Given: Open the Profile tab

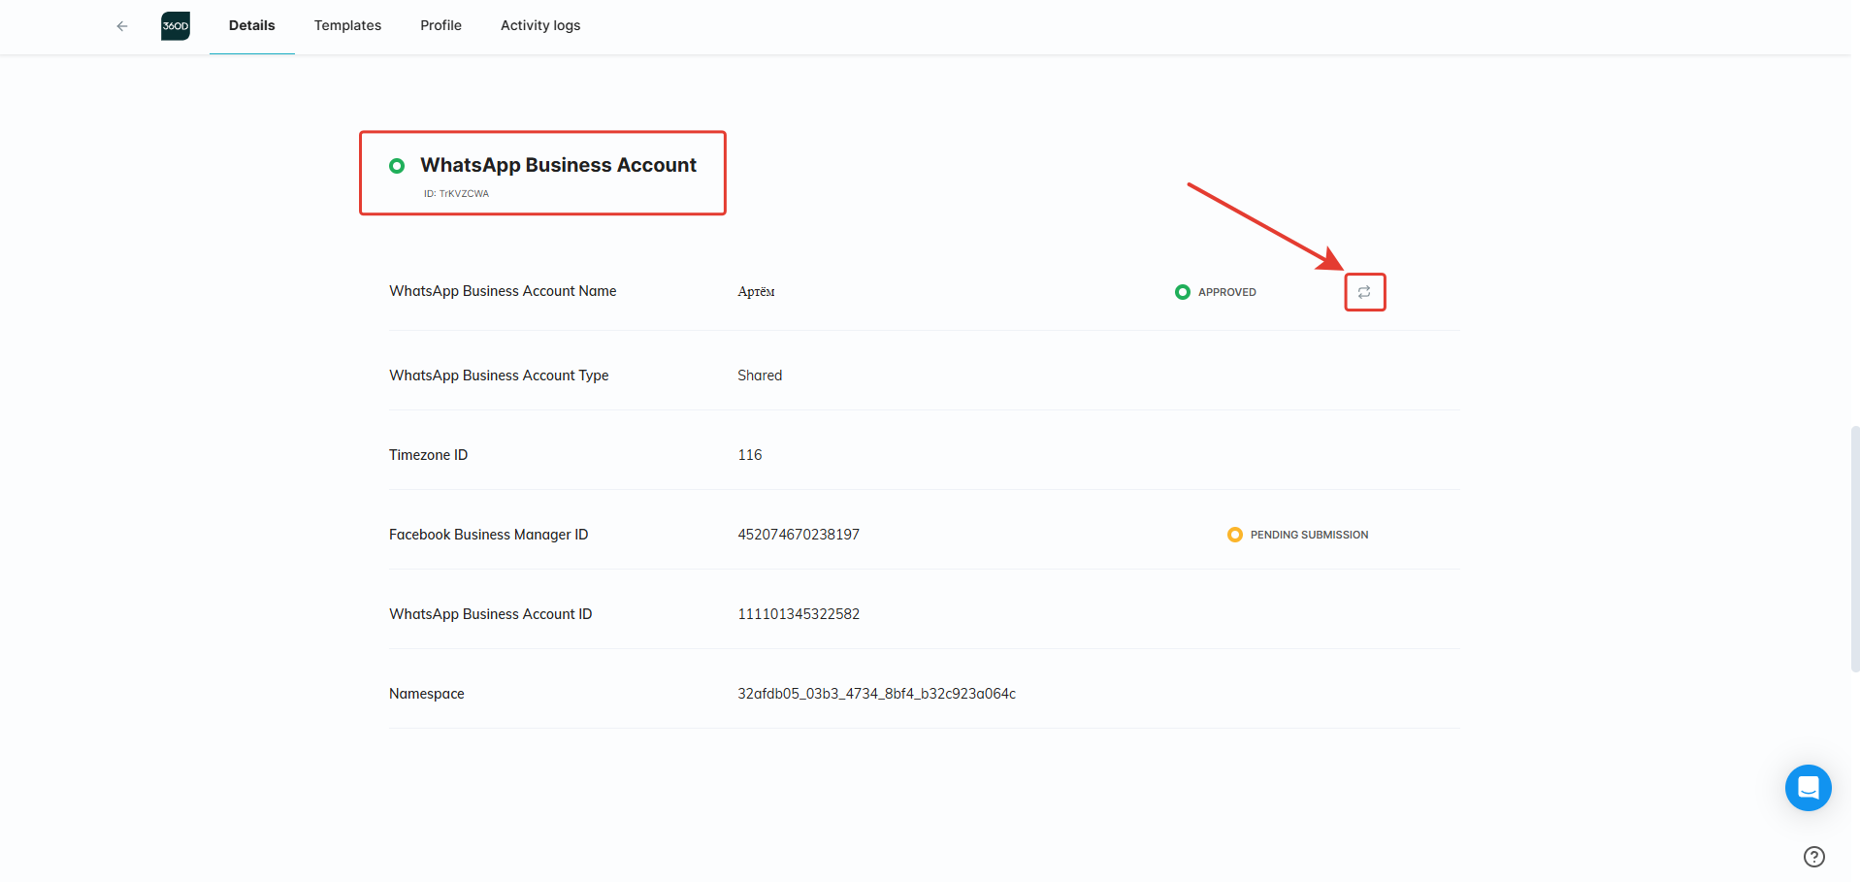Looking at the screenshot, I should click(x=441, y=26).
